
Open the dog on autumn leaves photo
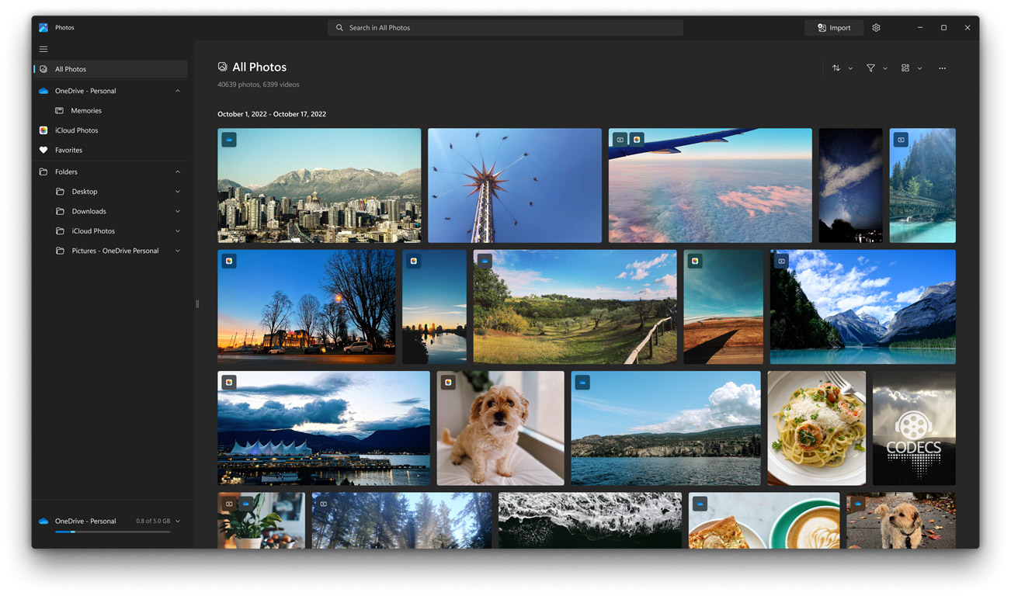point(901,520)
